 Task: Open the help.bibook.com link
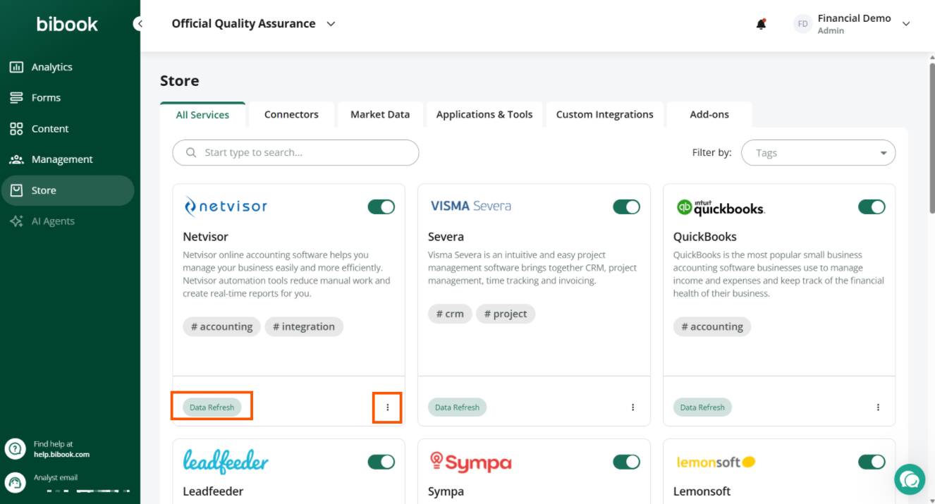pos(61,455)
